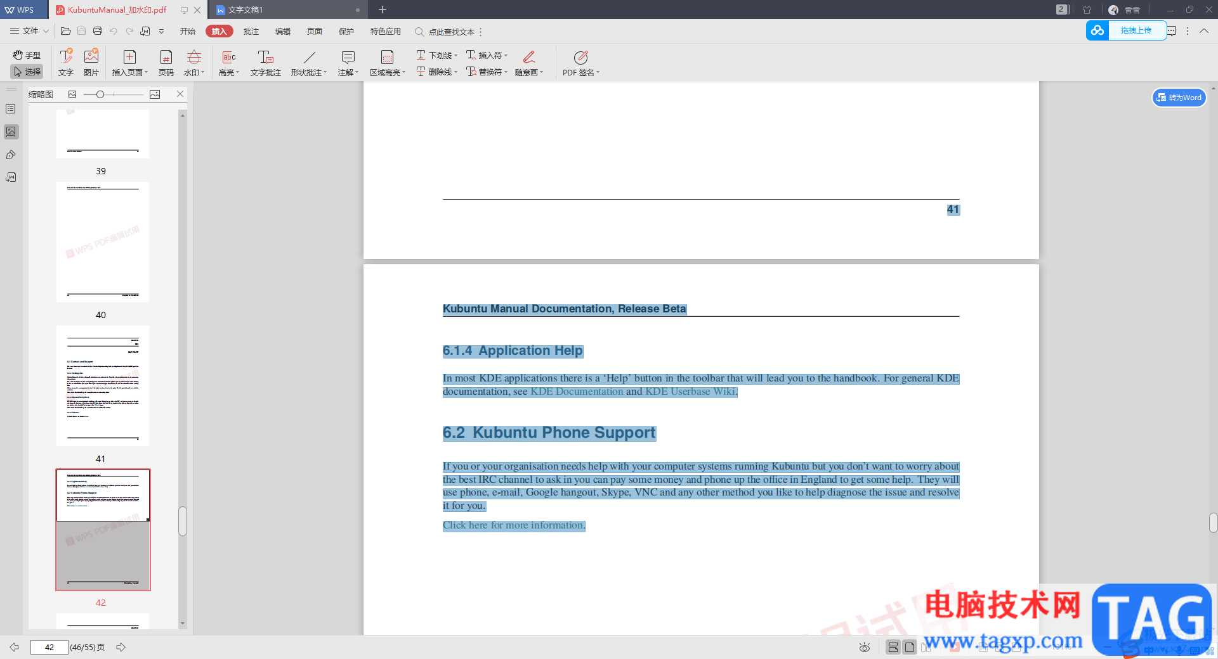The width and height of the screenshot is (1218, 659).
Task: Click the Undo arrow icon
Action: (113, 31)
